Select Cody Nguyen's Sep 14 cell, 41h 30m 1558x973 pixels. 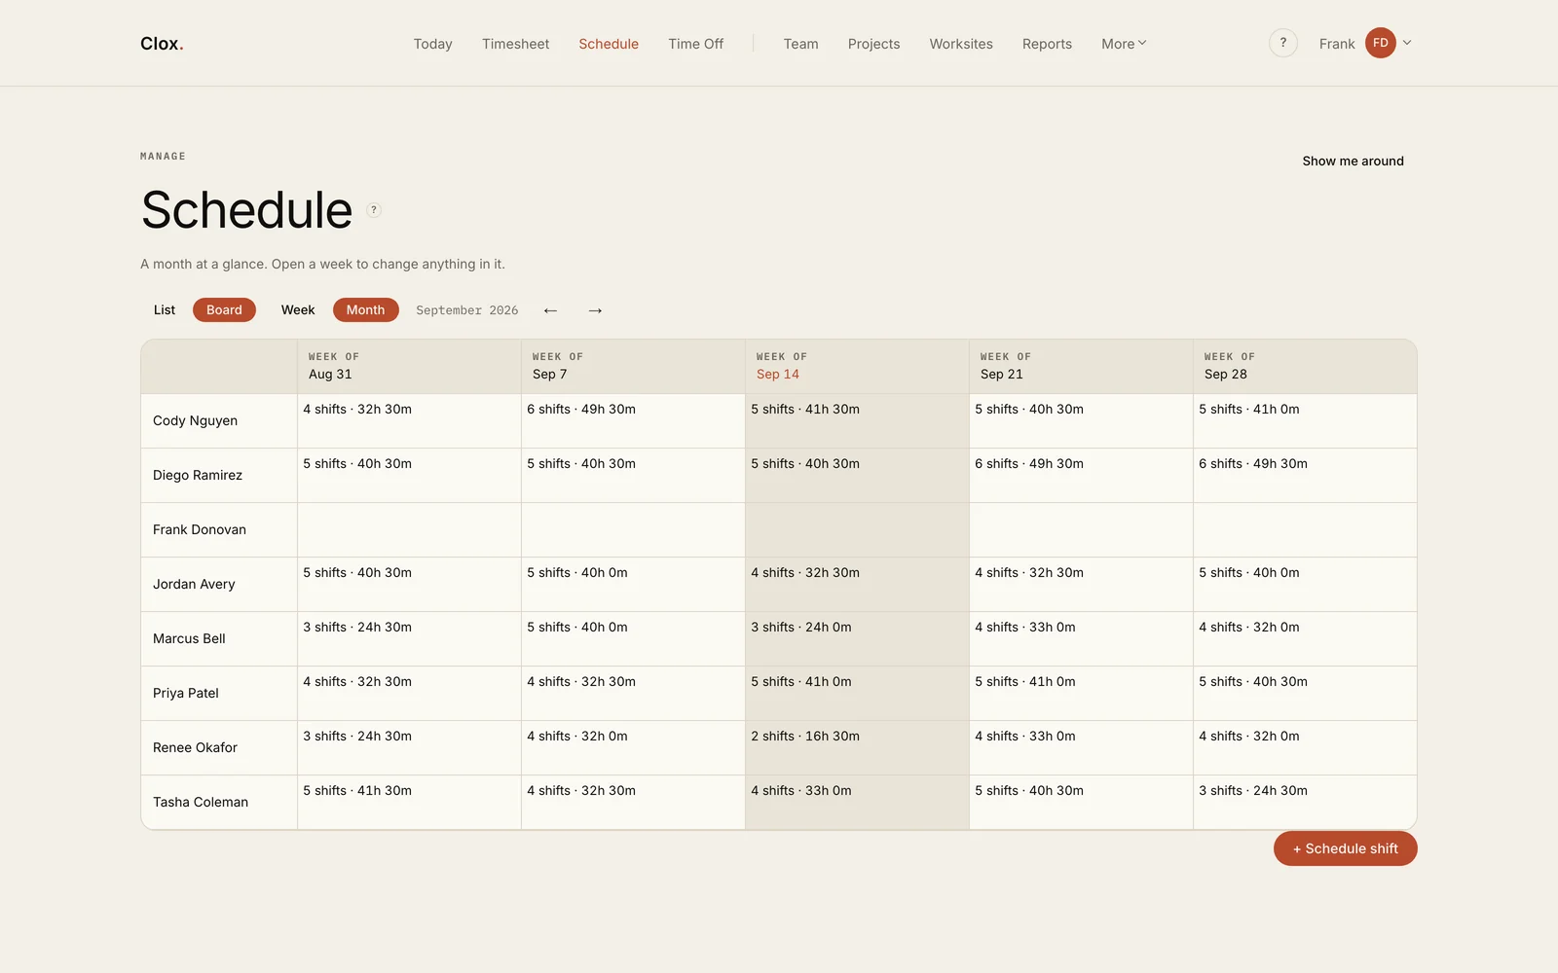pos(857,420)
